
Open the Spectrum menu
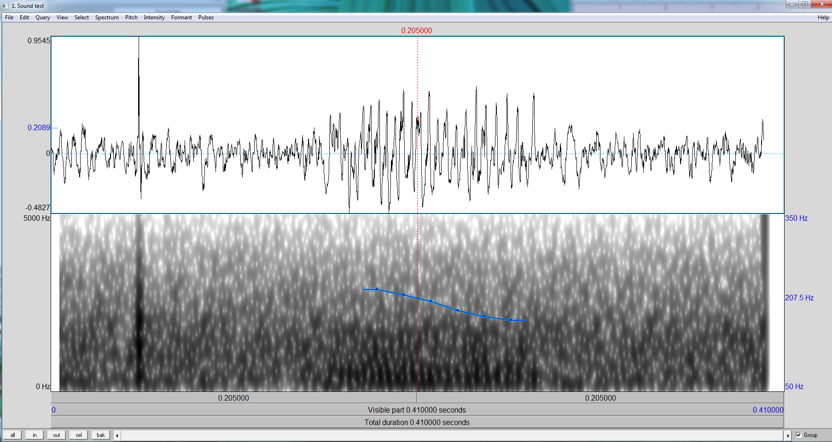(107, 17)
